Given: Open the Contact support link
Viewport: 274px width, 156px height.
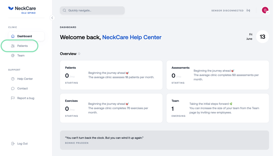Looking at the screenshot, I should coord(22,88).
